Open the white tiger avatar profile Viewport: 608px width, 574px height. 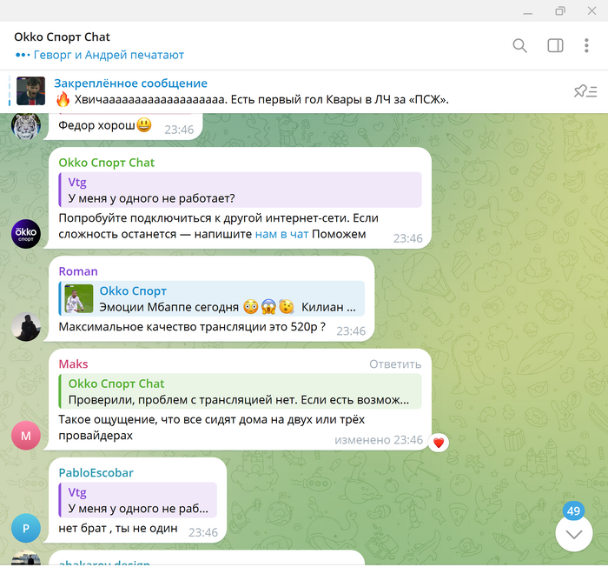pos(26,125)
